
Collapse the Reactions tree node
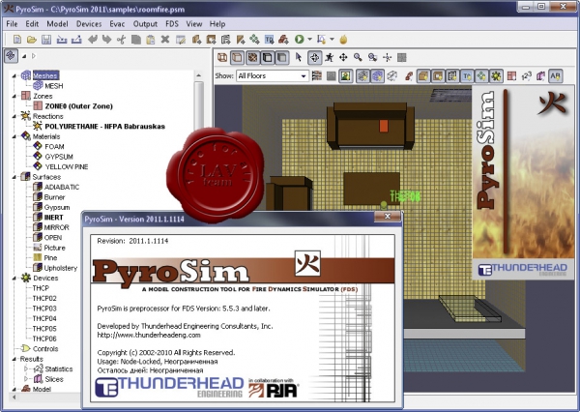point(14,116)
